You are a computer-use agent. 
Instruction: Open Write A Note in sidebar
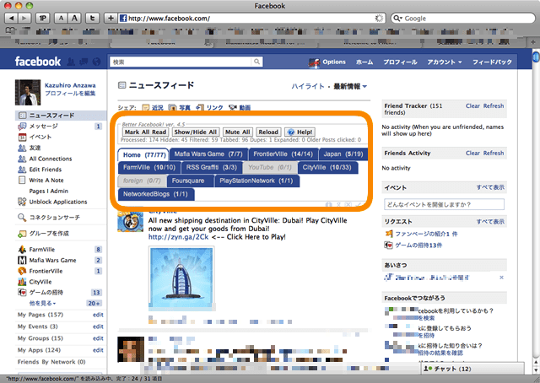coord(46,180)
